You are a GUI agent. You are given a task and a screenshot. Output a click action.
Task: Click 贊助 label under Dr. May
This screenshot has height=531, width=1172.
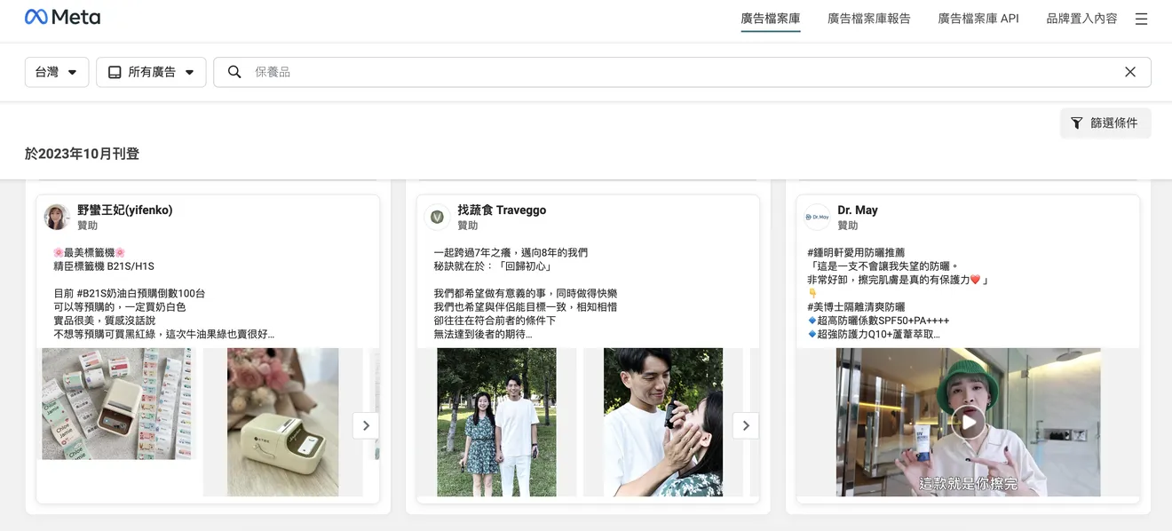[847, 226]
